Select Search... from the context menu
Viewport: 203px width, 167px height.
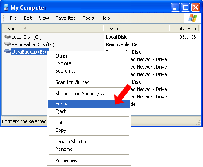tap(89, 71)
